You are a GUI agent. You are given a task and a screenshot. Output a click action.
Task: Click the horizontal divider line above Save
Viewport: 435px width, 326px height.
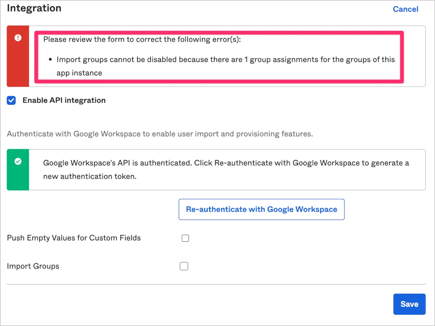(x=216, y=284)
